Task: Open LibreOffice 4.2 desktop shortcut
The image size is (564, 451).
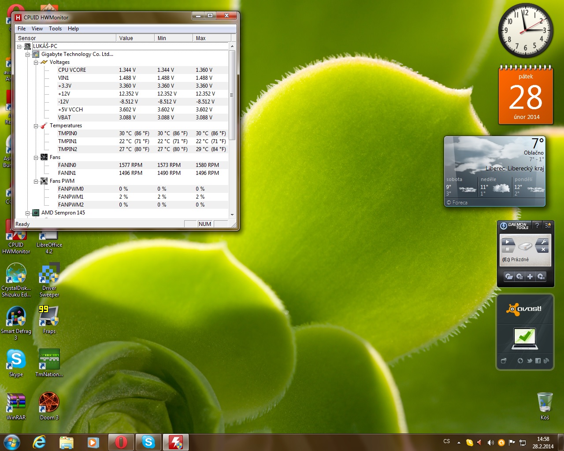Action: (49, 242)
